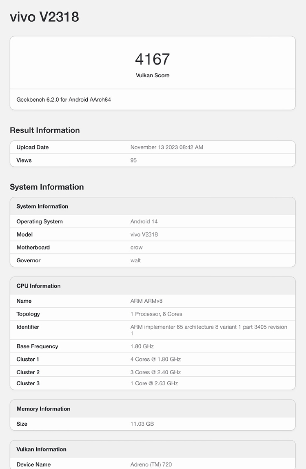The height and width of the screenshot is (469, 306).
Task: Click the Result Information heading
Action: [x=45, y=130]
